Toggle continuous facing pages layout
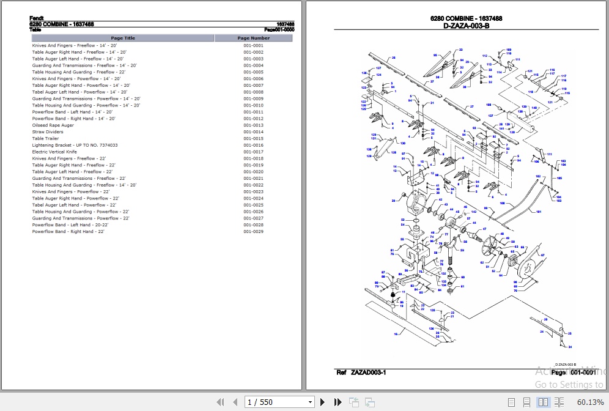The image size is (609, 411). [559, 402]
